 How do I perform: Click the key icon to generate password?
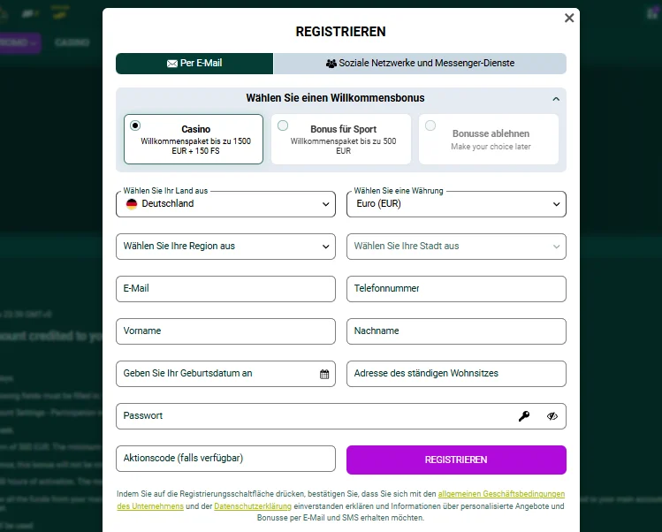(524, 416)
